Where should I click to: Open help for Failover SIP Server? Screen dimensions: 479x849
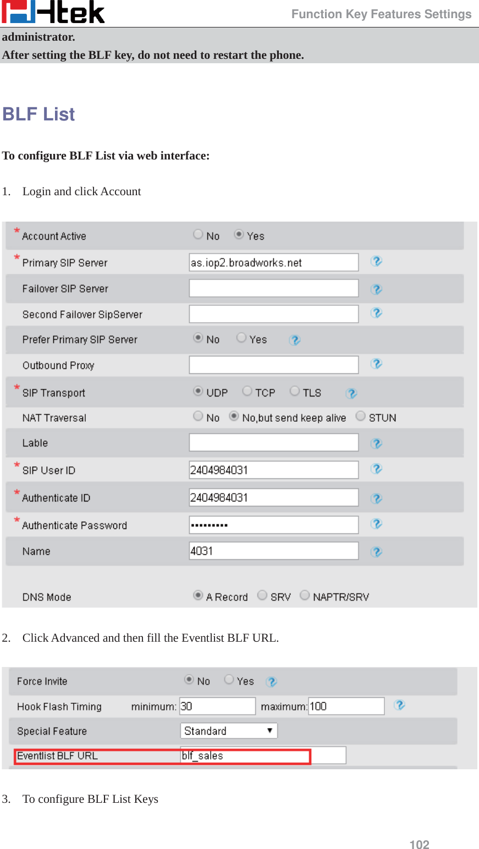pos(376,288)
